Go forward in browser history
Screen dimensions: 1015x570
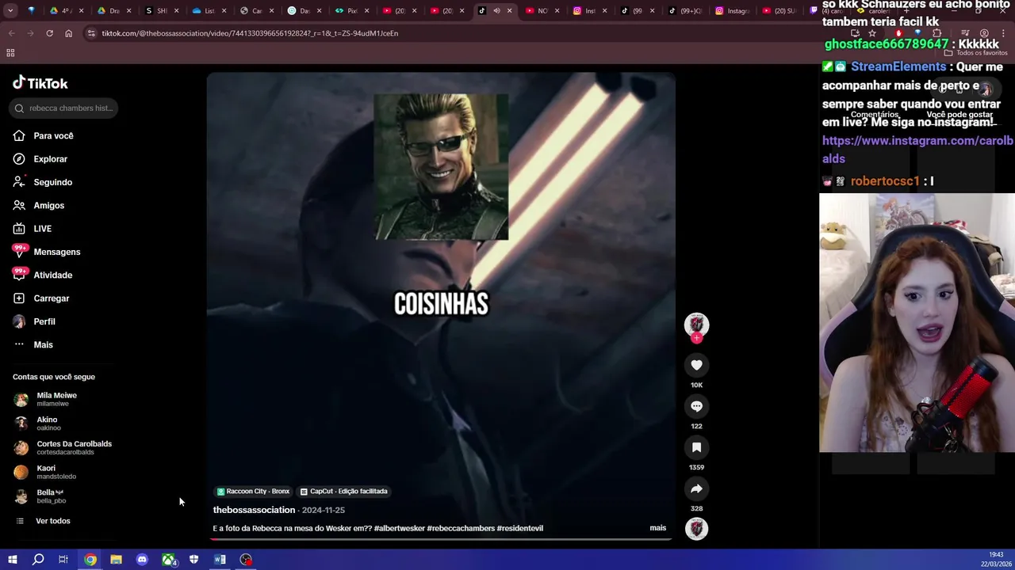[30, 33]
